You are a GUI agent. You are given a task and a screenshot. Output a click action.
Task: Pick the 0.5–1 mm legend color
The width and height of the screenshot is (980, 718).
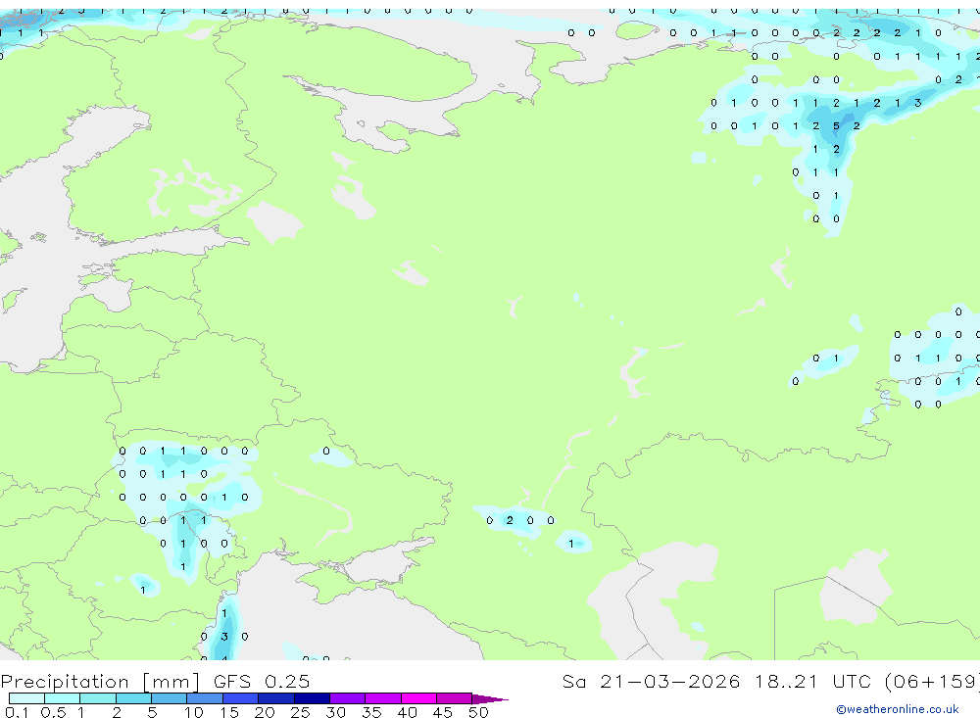(x=63, y=698)
